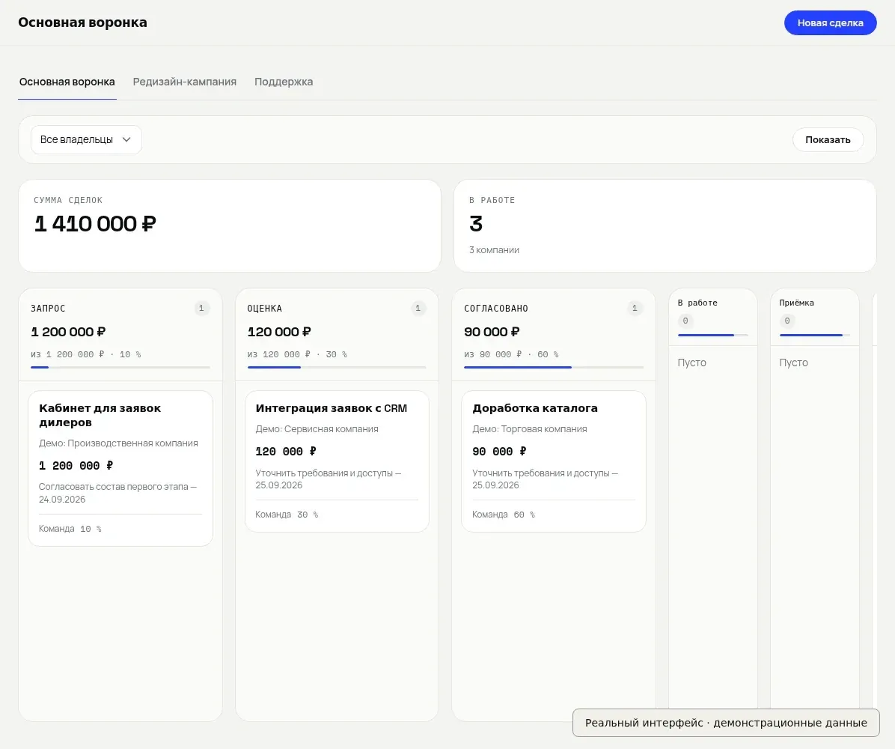Image resolution: width=895 pixels, height=749 pixels.
Task: Click the Запрос 10 % progress bar
Action: click(120, 367)
